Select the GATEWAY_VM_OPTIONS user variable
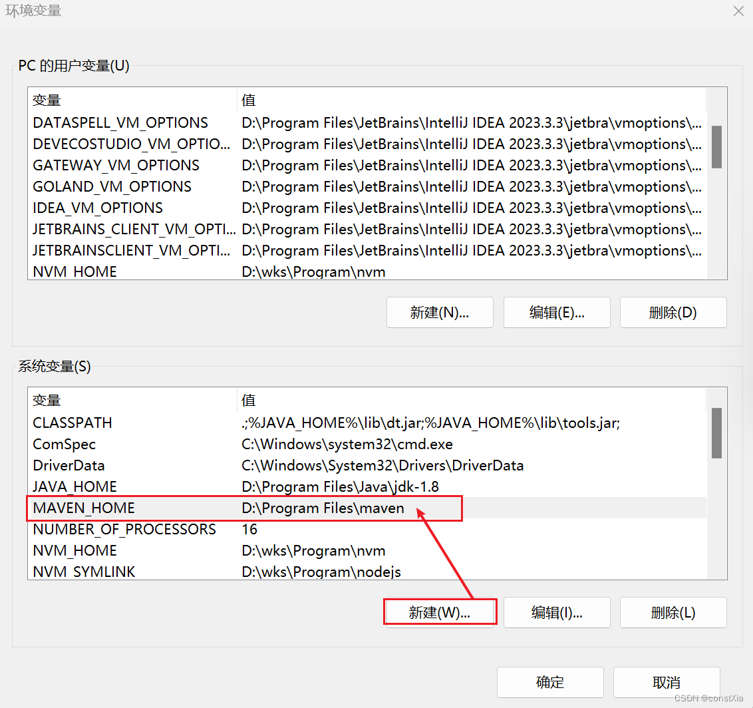Image resolution: width=753 pixels, height=708 pixels. tap(367, 165)
